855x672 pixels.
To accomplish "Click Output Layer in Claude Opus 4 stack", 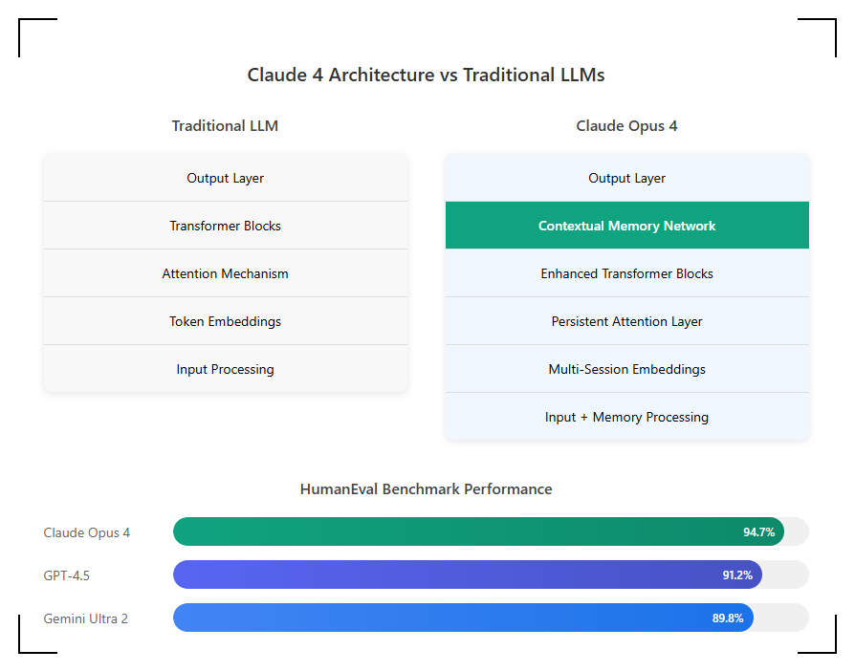I will (627, 178).
